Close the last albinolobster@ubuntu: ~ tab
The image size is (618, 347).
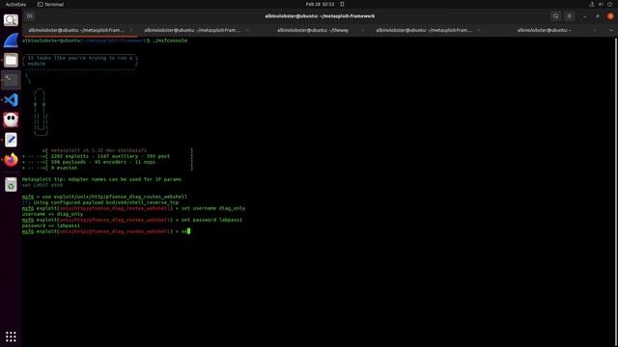pos(595,30)
